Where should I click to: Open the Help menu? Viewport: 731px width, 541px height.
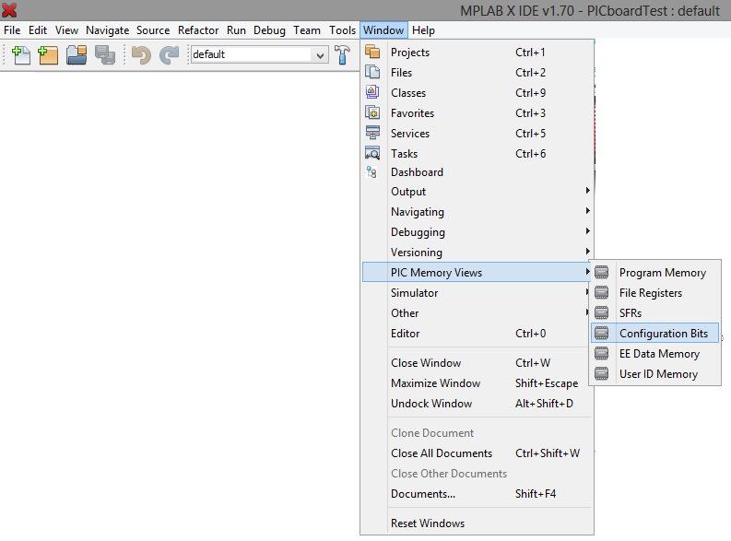click(423, 30)
